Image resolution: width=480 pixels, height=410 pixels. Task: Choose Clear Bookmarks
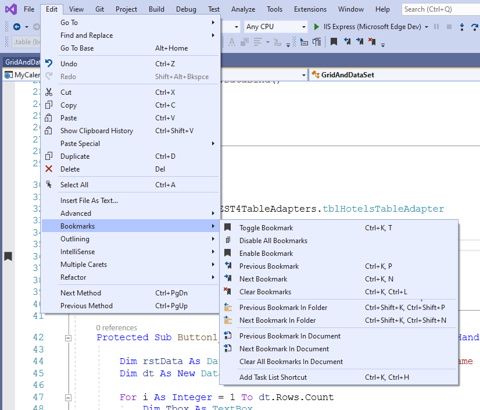339,292
